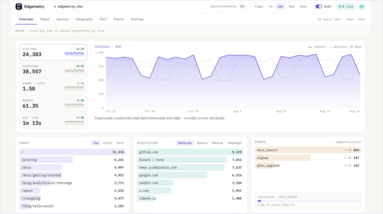Click the docs_search conversion progress bar
383x214 pixels.
[x=308, y=201]
